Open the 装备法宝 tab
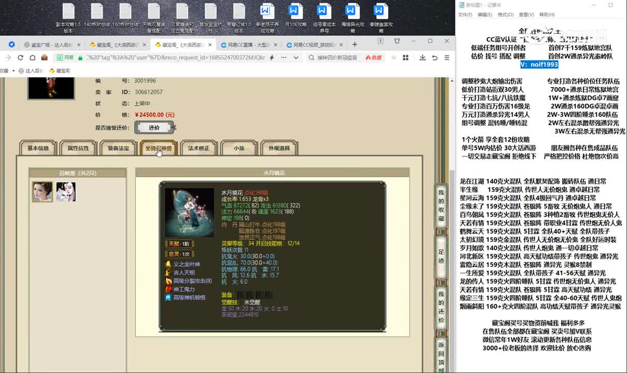The width and height of the screenshot is (627, 373). pos(118,148)
